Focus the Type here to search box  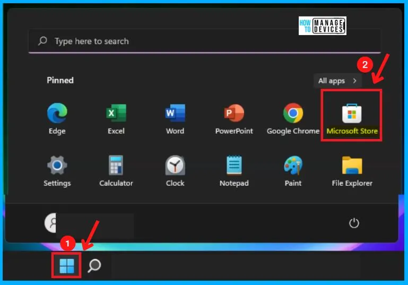click(x=204, y=41)
